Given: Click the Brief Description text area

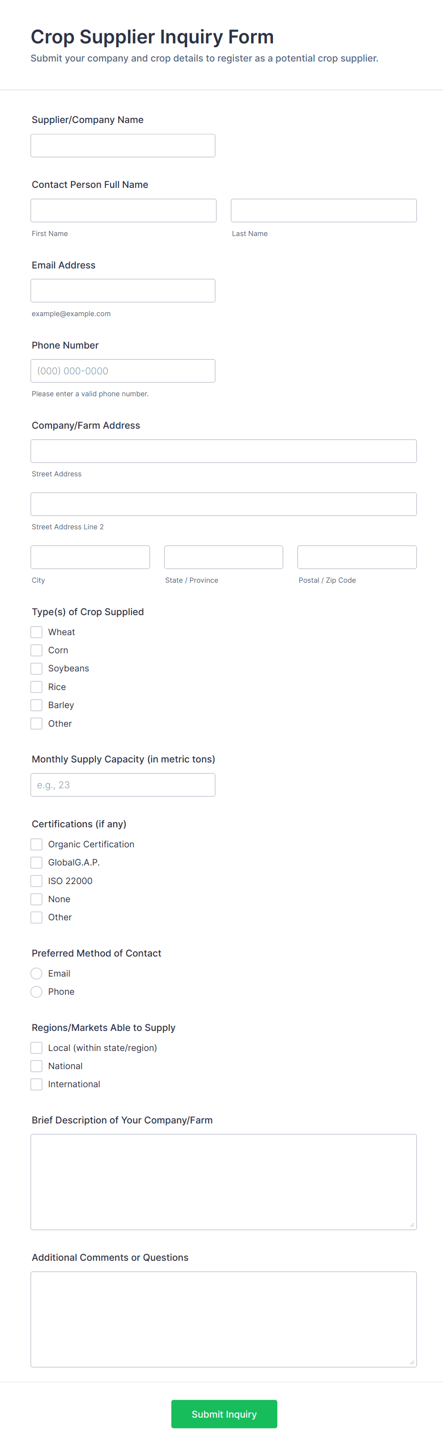Looking at the screenshot, I should (x=223, y=1182).
